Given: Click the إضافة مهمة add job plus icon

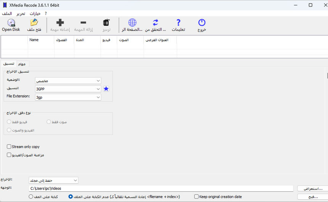Looking at the screenshot, I should click(x=60, y=22).
